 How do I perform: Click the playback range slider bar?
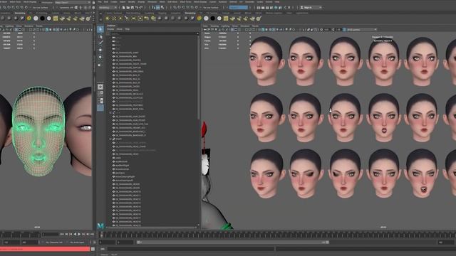233,242
